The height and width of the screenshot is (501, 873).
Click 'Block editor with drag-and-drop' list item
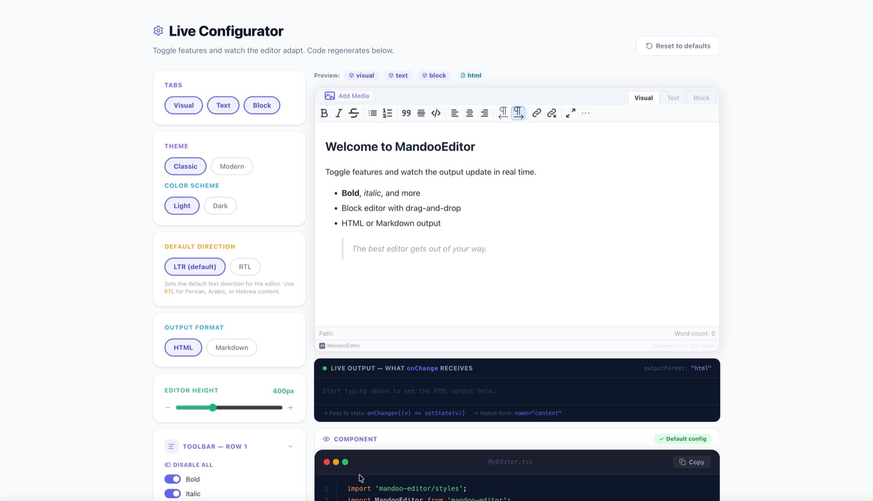click(x=401, y=208)
